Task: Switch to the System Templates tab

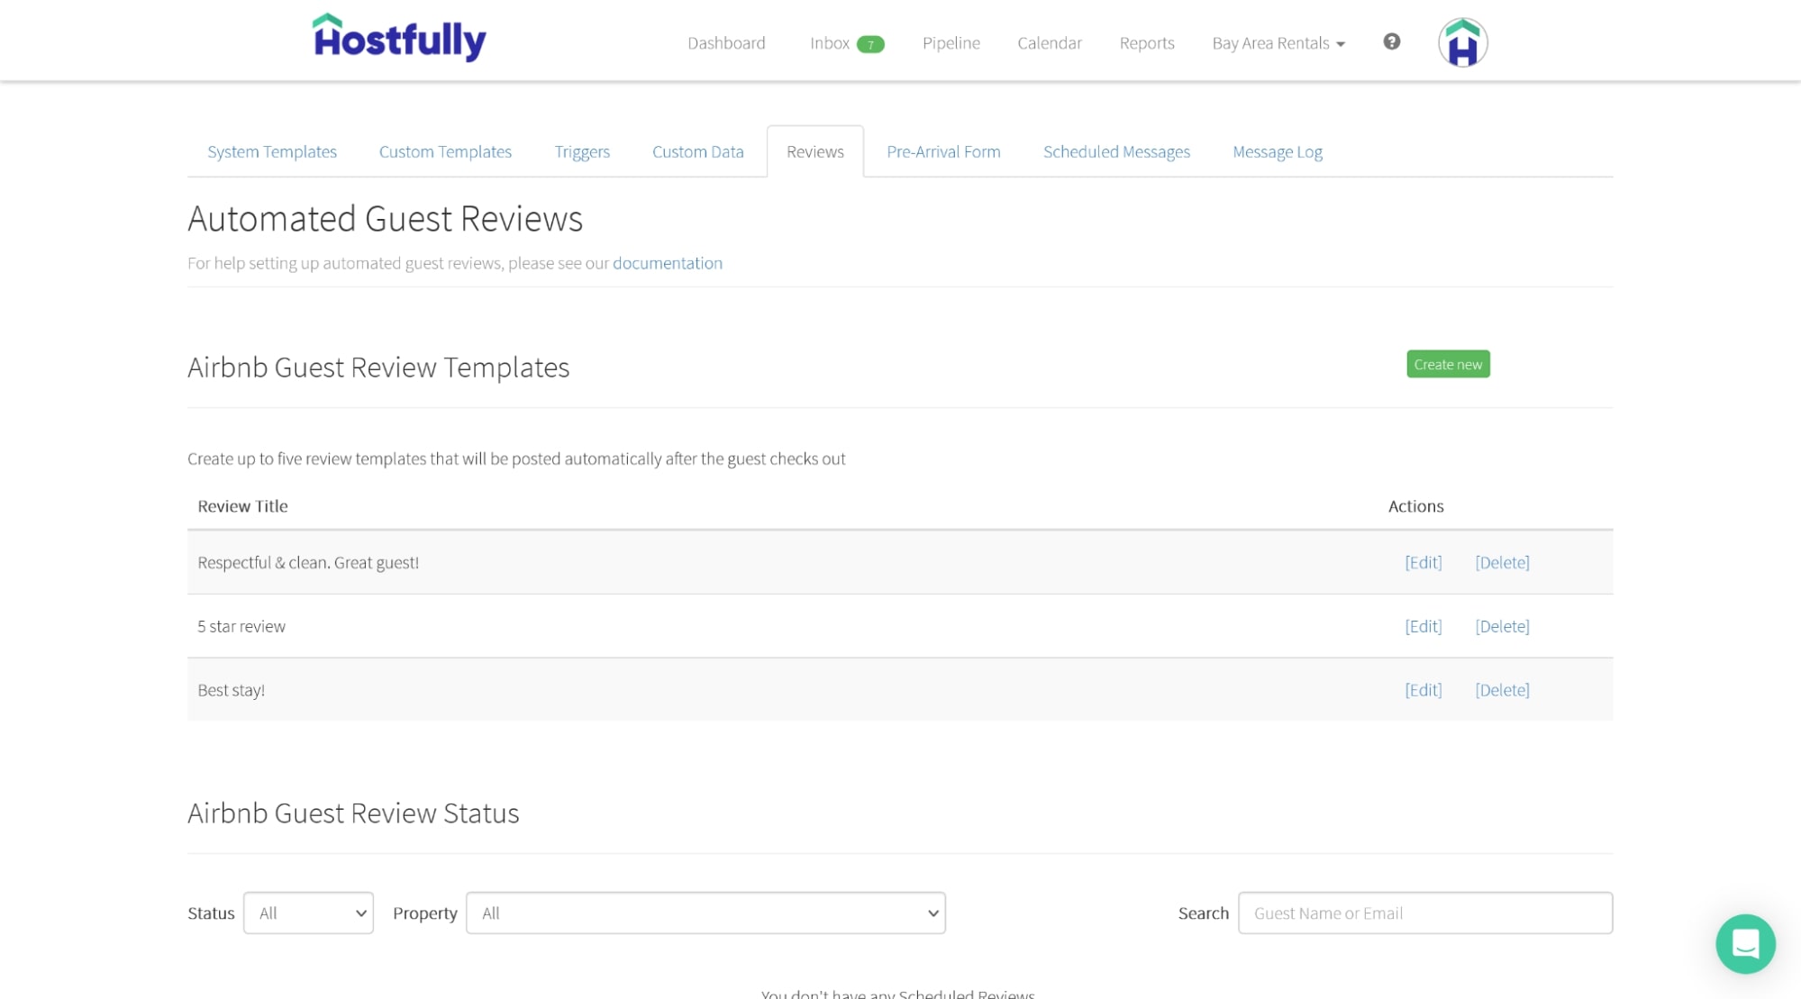Action: [x=271, y=151]
